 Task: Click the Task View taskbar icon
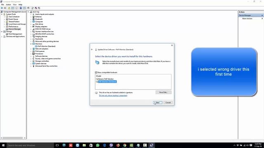click(x=57, y=145)
